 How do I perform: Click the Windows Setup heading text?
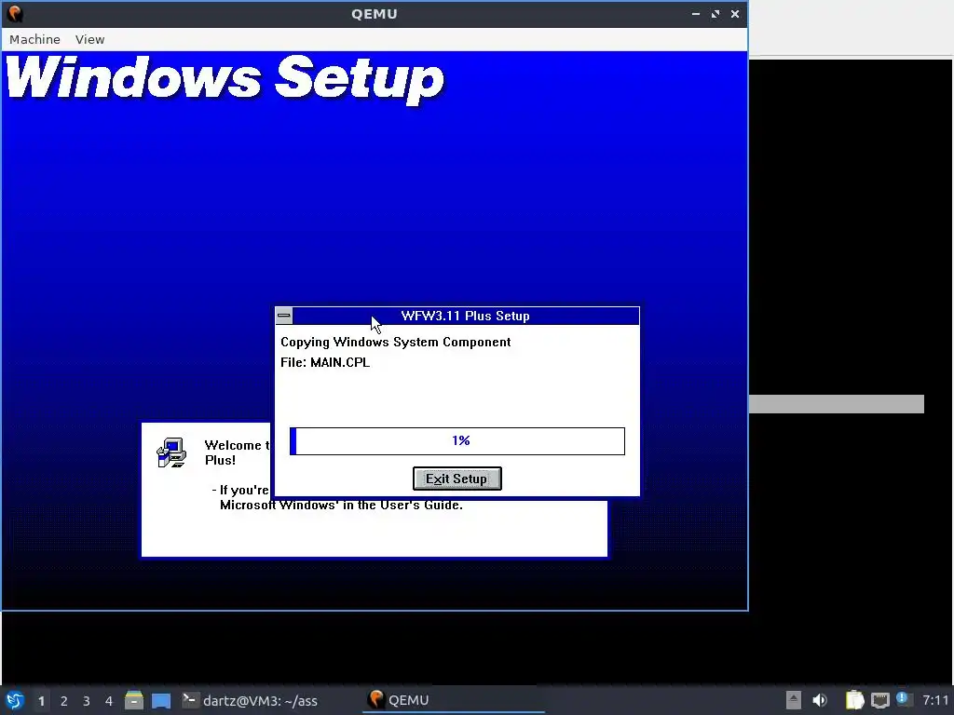225,79
